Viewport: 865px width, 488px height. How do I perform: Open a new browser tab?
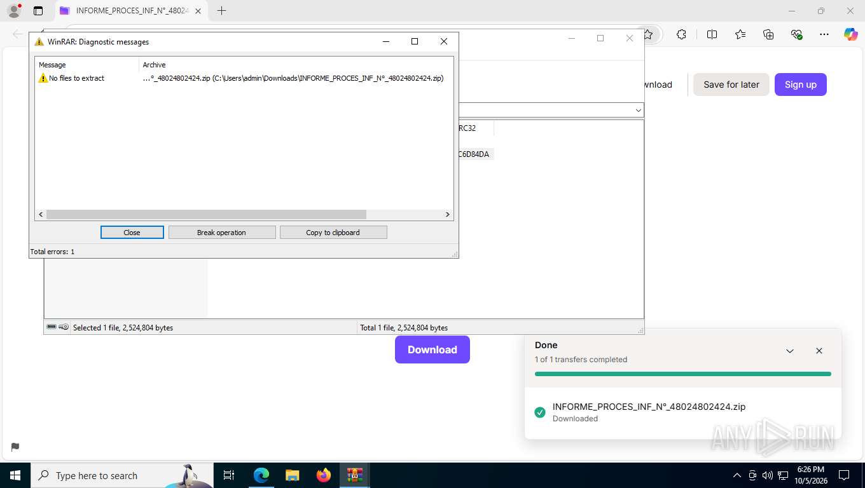click(x=221, y=11)
